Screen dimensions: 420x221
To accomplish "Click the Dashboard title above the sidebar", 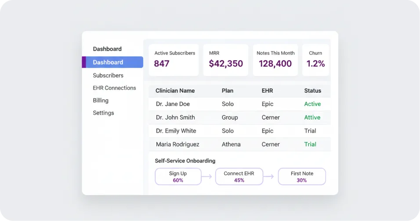I will tap(107, 49).
